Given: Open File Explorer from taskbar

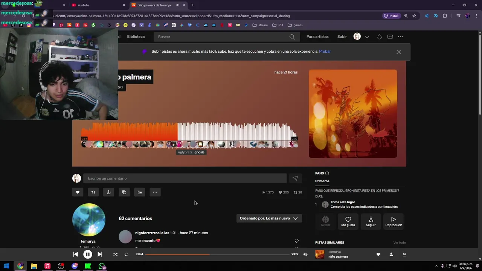Looking at the screenshot, I should click(34, 266).
